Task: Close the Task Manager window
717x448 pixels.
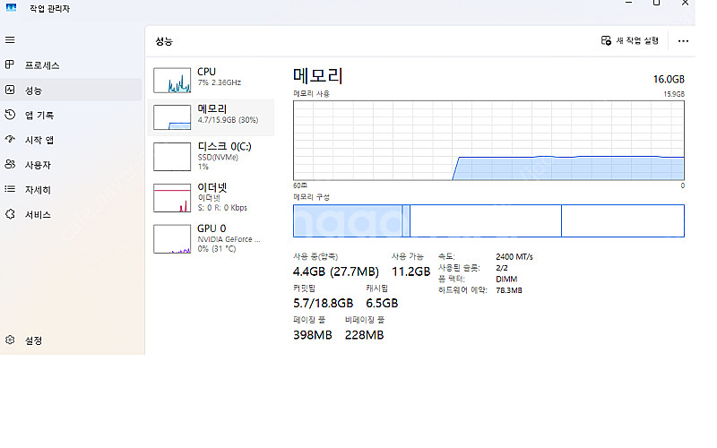Action: [x=685, y=3]
